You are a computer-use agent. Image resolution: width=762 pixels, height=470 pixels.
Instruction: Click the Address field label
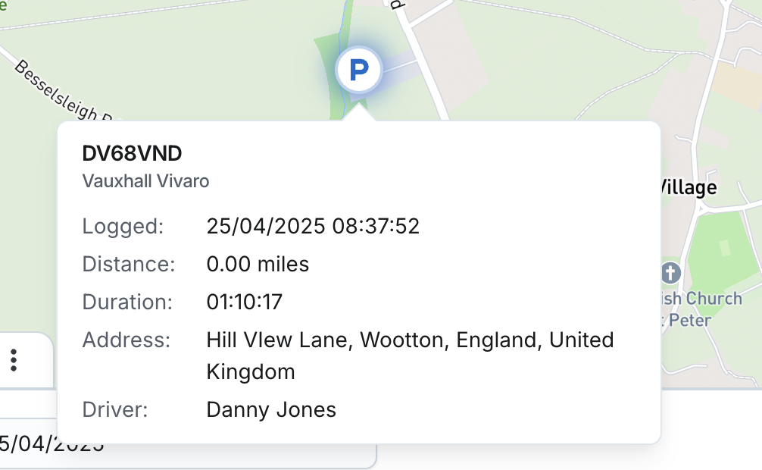tap(126, 340)
